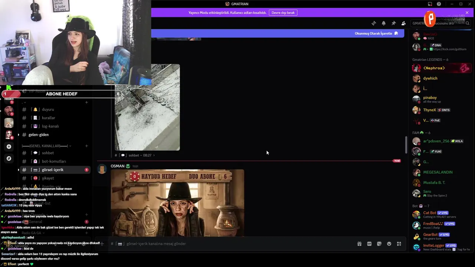Image resolution: width=475 pixels, height=267 pixels.
Task: Open MEGESALANDIN member profile
Action: coord(442,172)
